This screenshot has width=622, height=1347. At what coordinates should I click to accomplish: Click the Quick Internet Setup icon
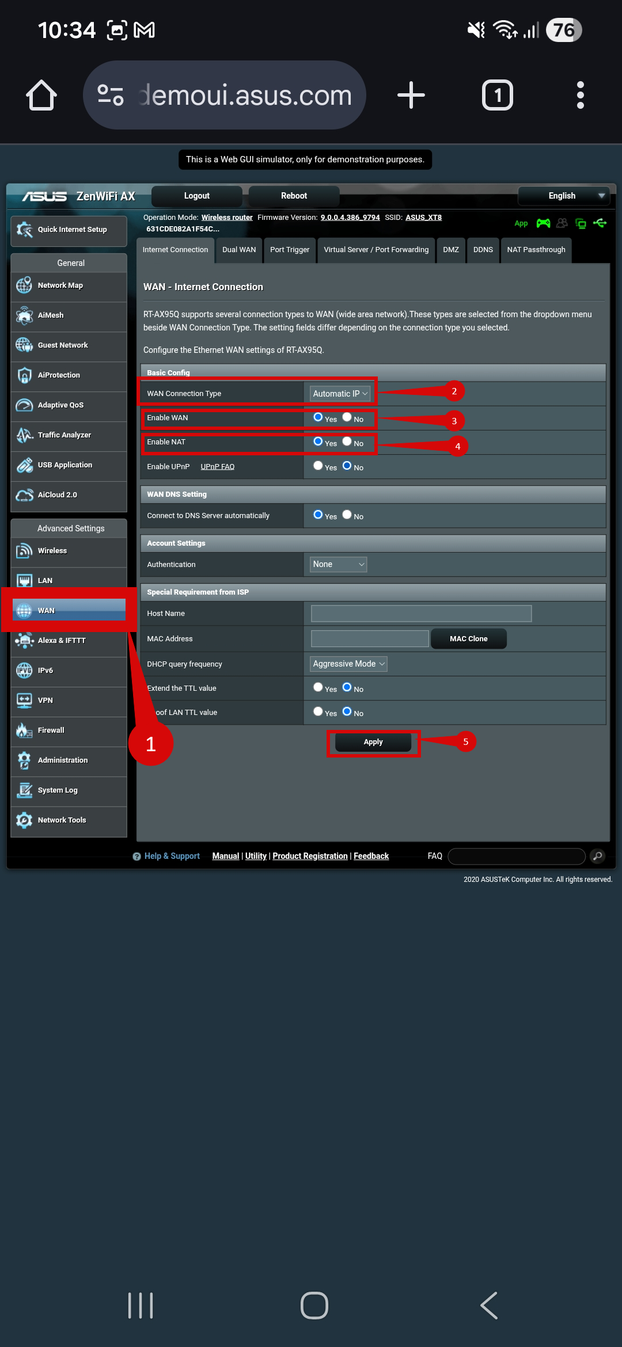click(25, 230)
